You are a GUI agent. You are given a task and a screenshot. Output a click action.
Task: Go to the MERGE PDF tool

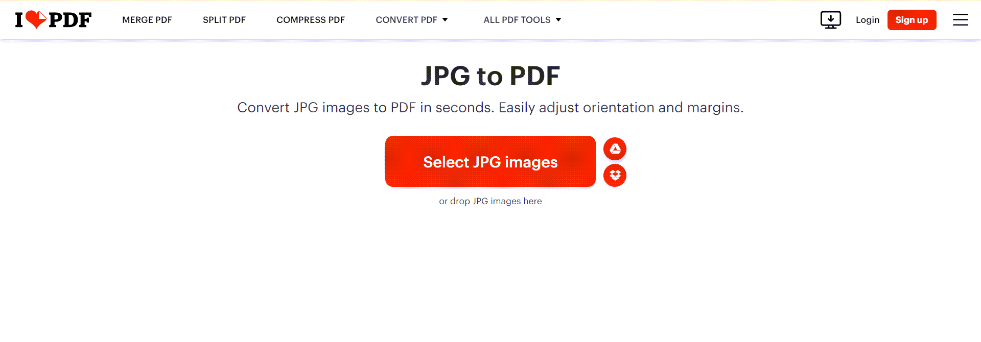point(147,20)
